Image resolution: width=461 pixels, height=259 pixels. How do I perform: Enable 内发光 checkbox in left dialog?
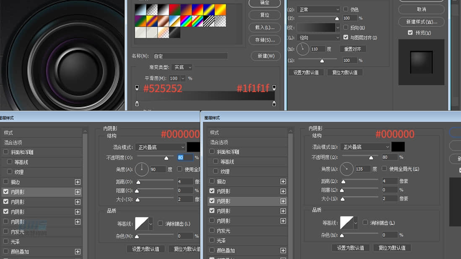point(6,231)
